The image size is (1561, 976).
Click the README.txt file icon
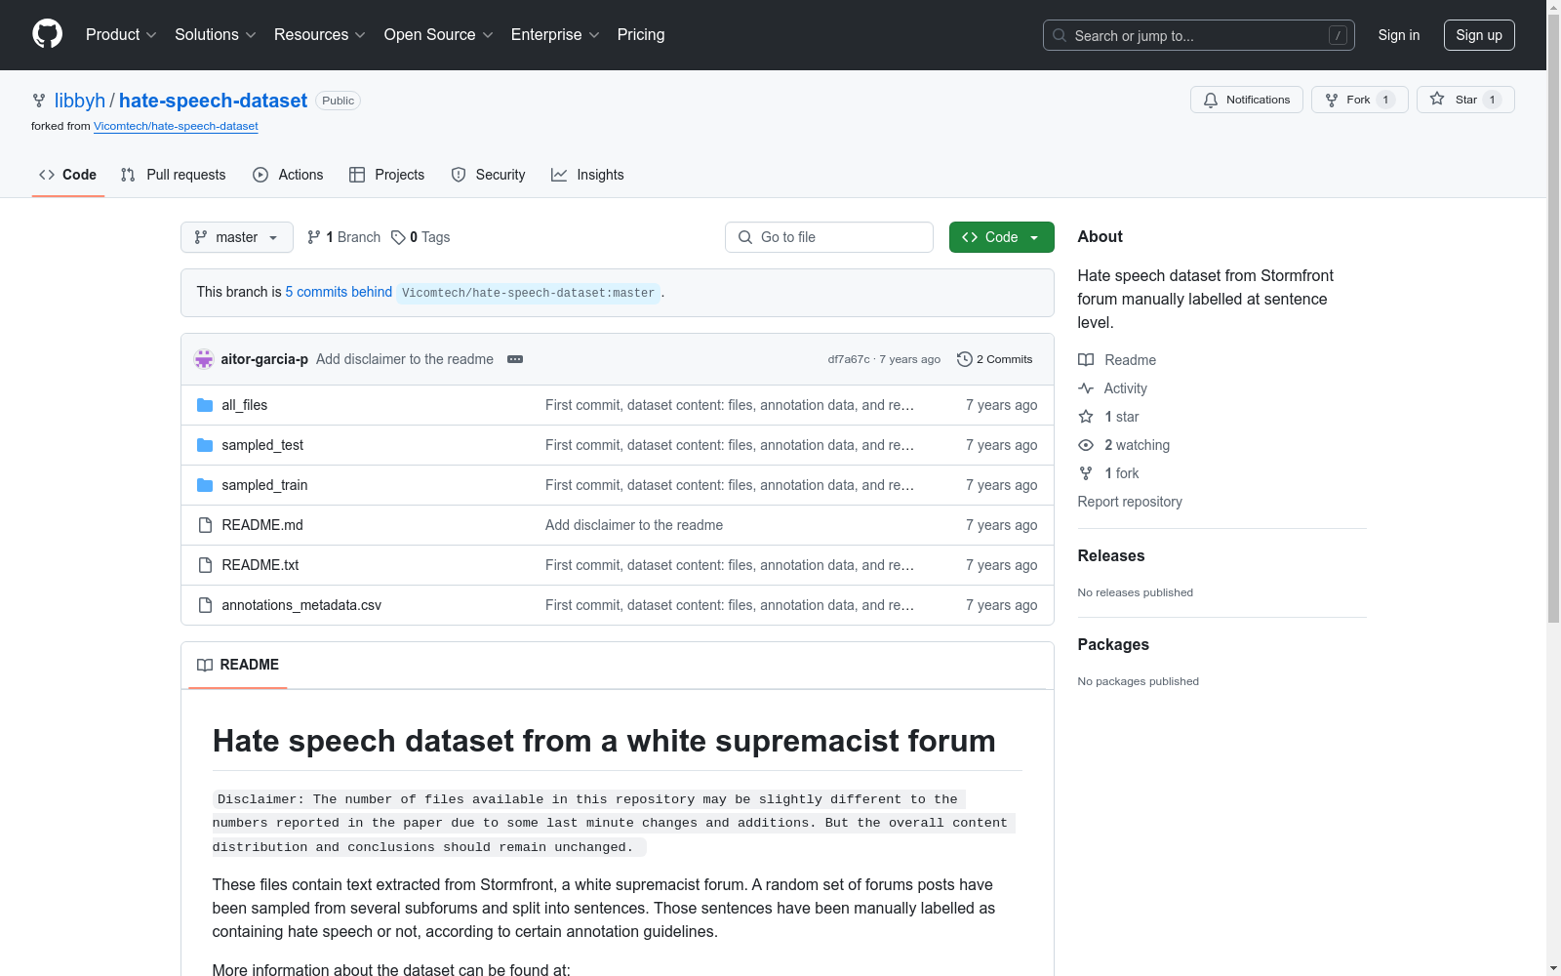click(205, 565)
